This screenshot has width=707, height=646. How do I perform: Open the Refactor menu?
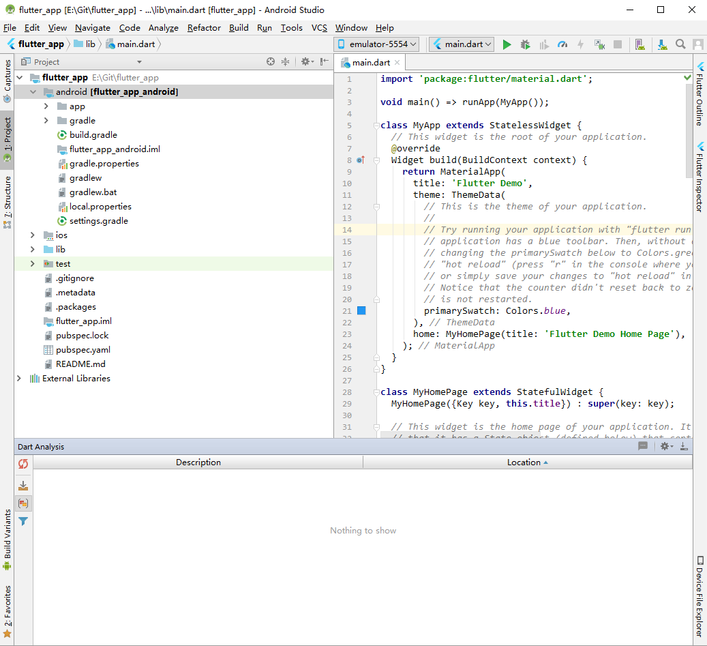pos(204,28)
